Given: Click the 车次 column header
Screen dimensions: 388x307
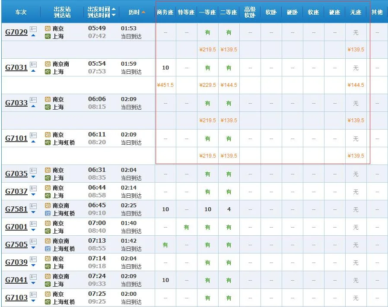Looking at the screenshot, I should coord(21,12).
